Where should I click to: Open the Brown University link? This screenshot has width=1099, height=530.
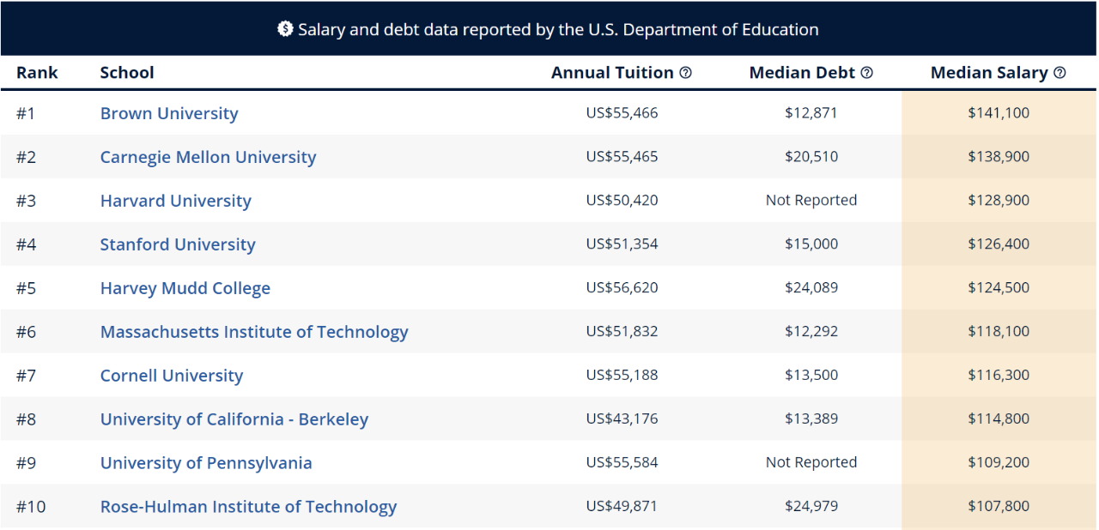click(169, 113)
